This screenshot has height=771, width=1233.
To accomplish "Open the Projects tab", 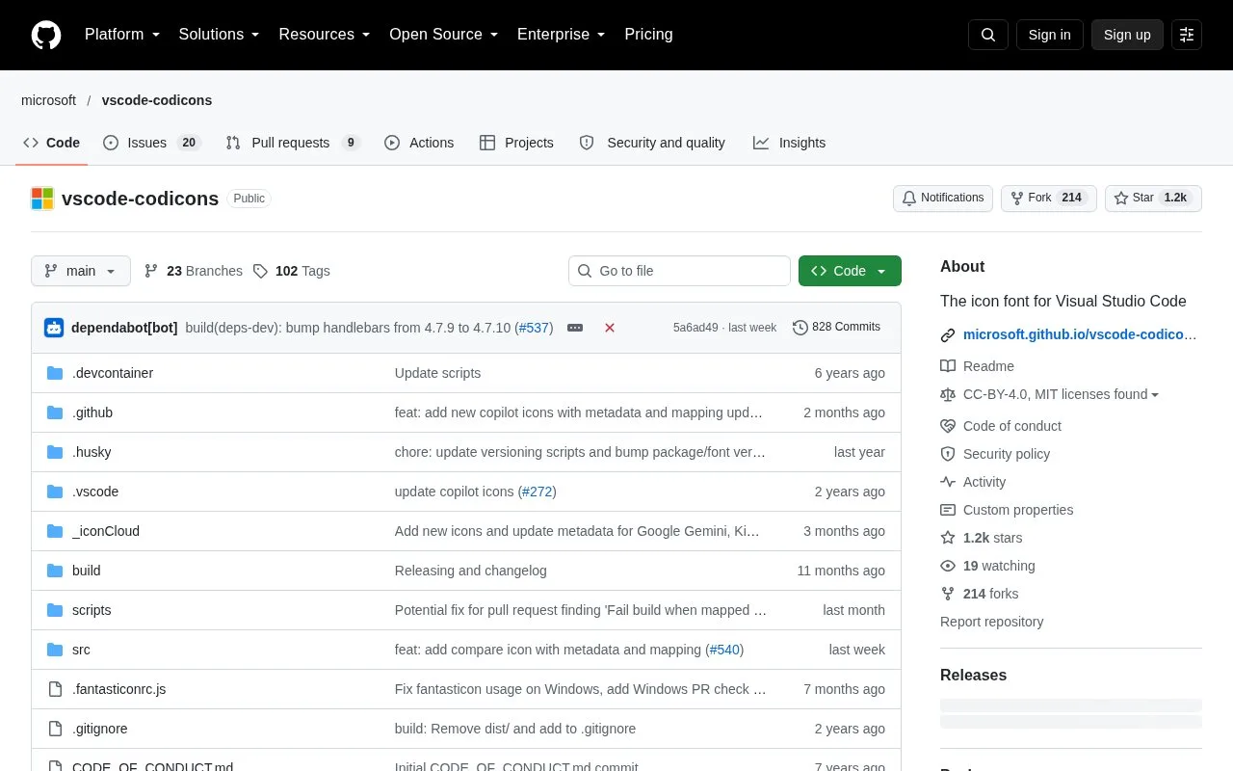I will [x=516, y=143].
